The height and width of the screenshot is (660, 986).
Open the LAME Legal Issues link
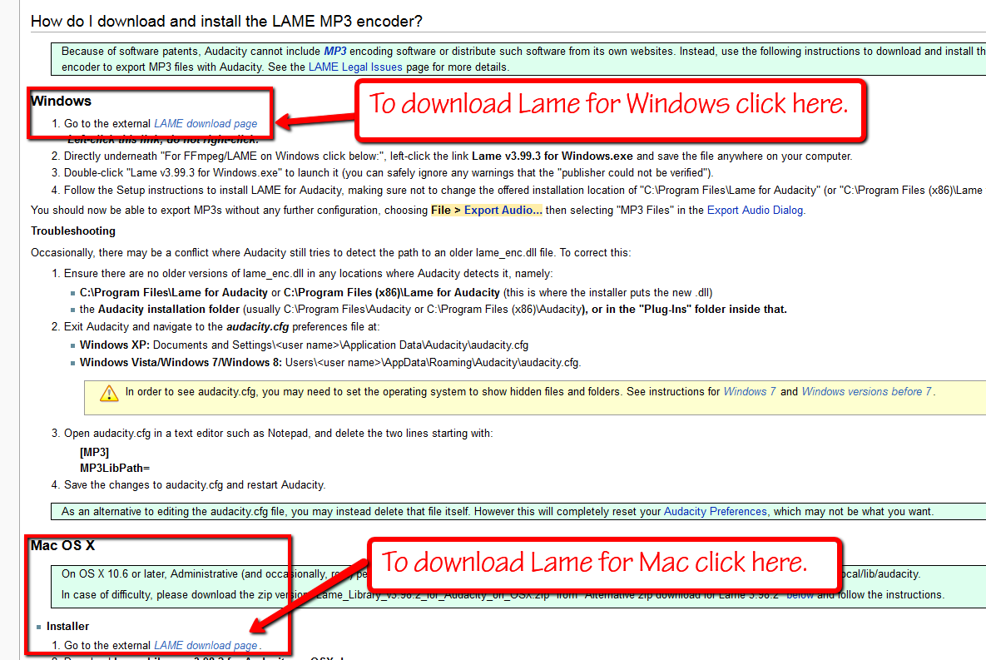355,67
